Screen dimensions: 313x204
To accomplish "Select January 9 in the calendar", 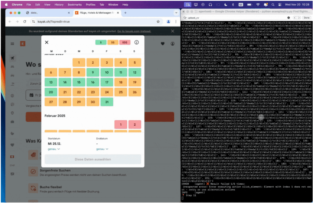I will 93,72.
